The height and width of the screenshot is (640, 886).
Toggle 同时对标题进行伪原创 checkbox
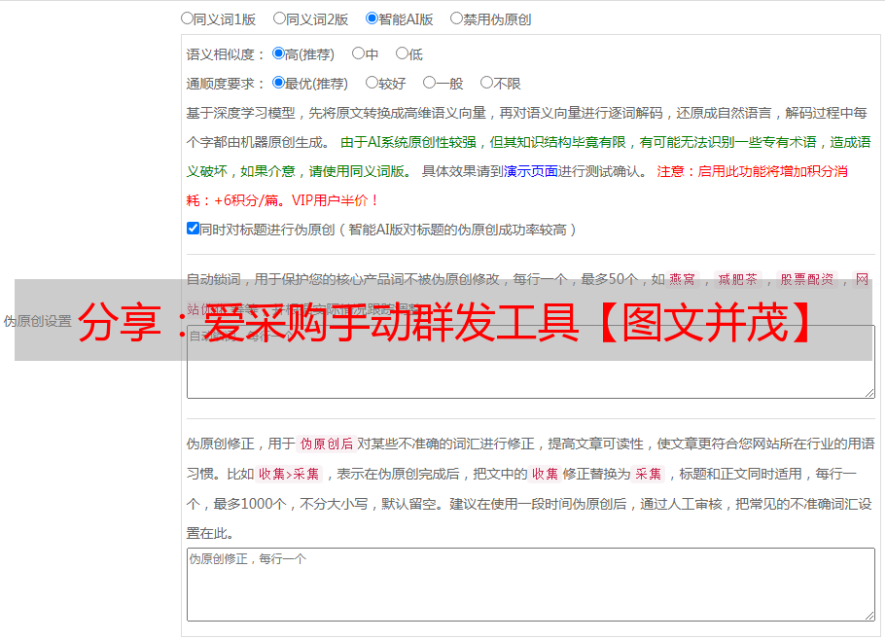click(x=193, y=229)
